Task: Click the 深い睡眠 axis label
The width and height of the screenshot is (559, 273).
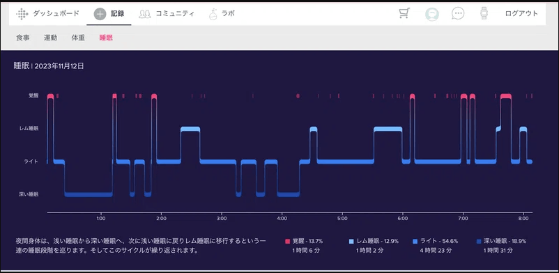Action: click(29, 194)
